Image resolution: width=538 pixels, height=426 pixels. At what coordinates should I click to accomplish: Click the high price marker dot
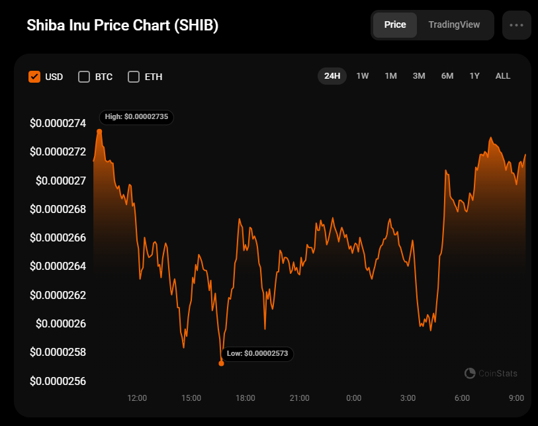[x=99, y=132]
